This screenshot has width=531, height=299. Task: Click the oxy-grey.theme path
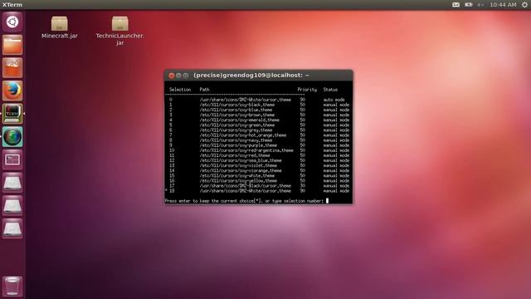click(x=236, y=130)
